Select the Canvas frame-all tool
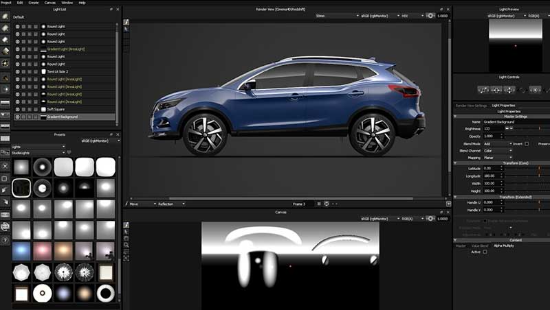Image resolution: width=550 pixels, height=310 pixels. click(x=126, y=259)
